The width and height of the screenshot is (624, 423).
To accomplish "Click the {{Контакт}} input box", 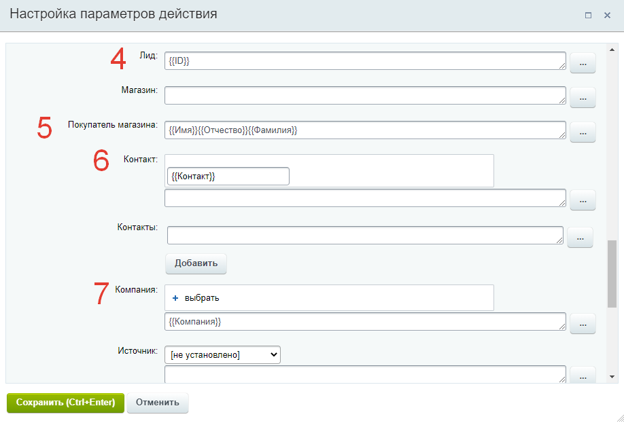I will (228, 177).
